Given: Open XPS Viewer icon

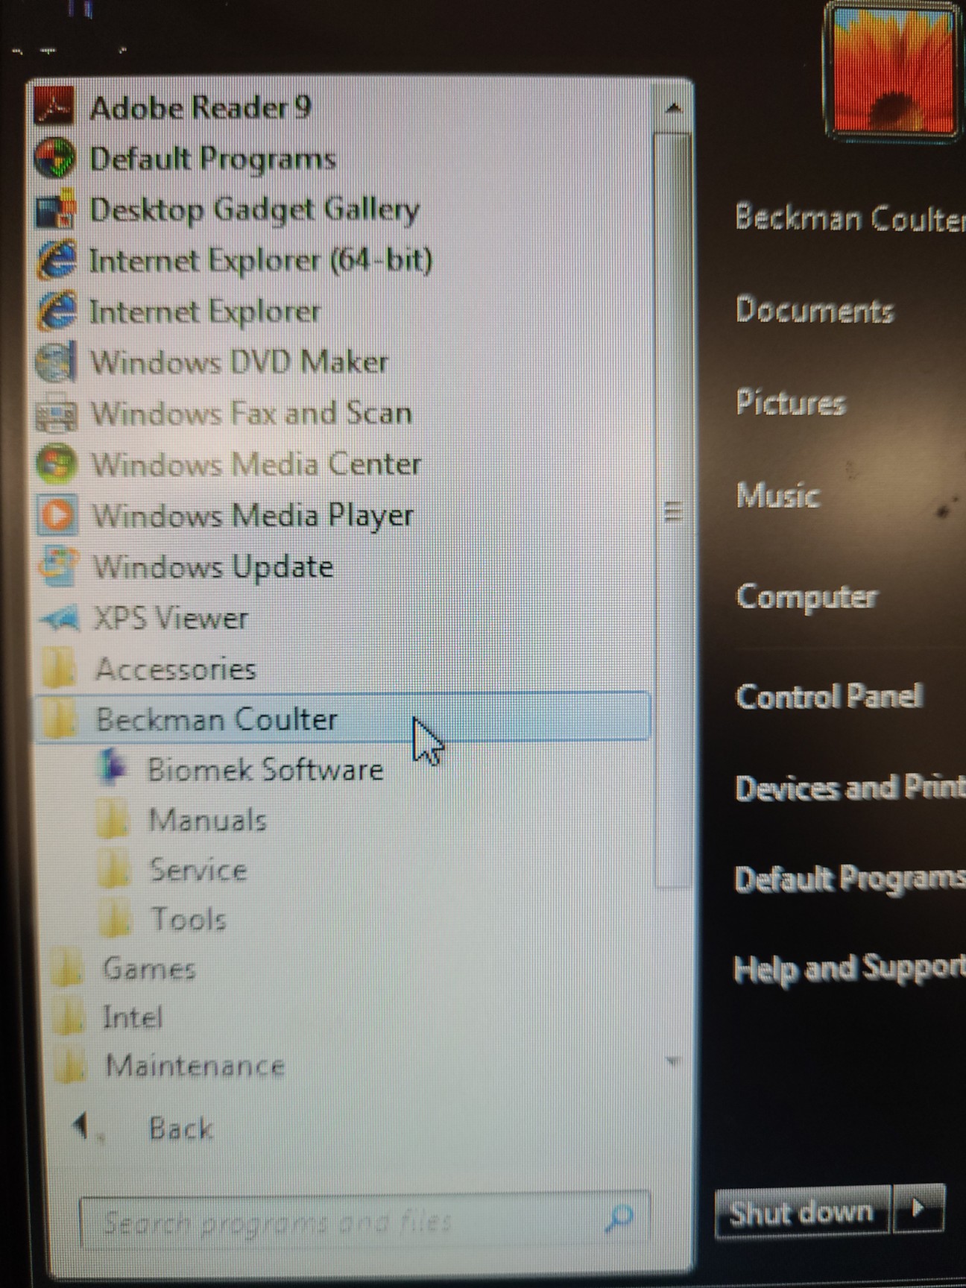Looking at the screenshot, I should coord(58,618).
